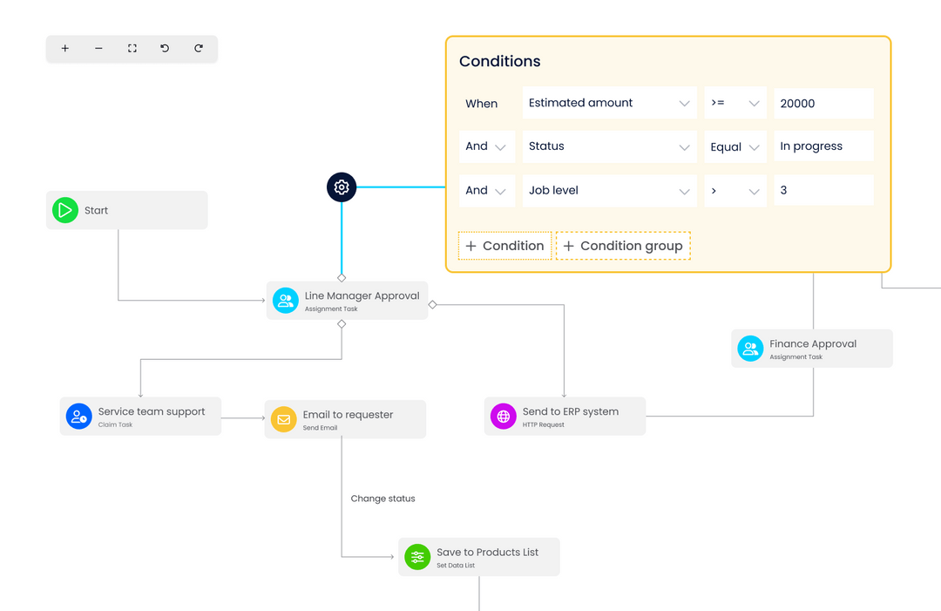Select the fit-to-screen icon
Screen dimensions: 941x611
(x=132, y=49)
